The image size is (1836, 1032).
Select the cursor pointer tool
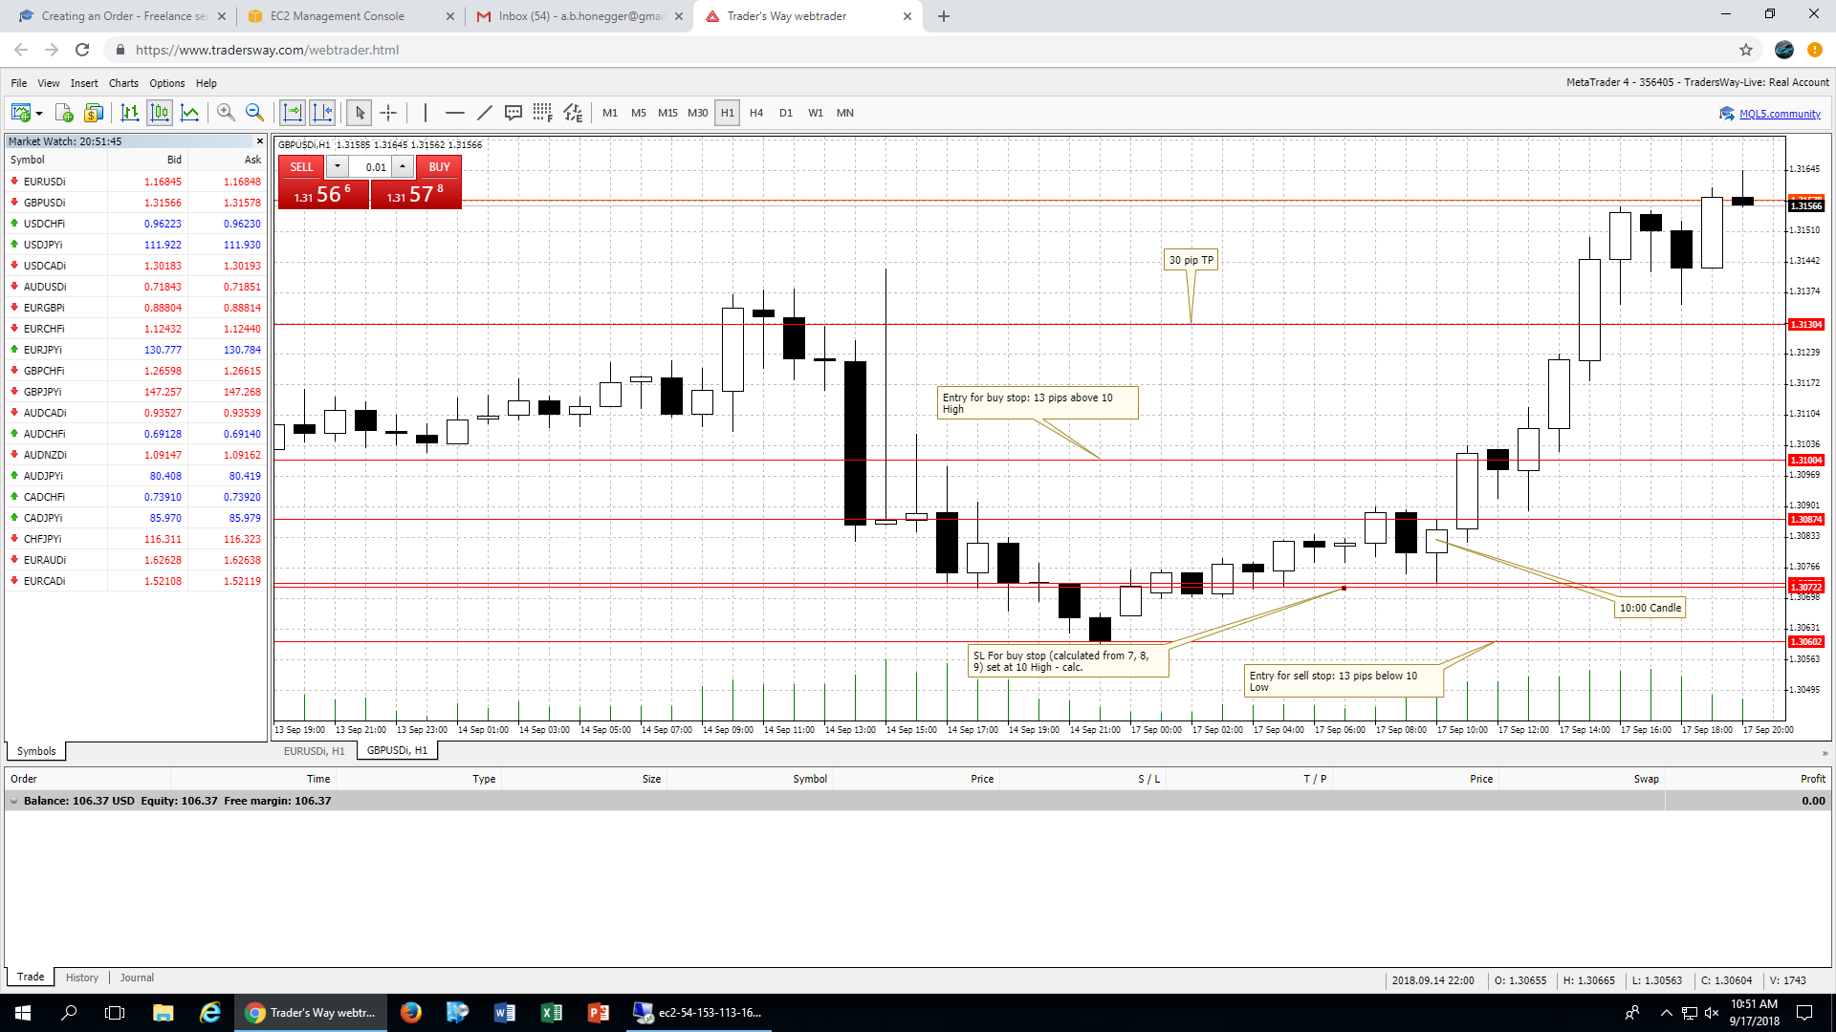pyautogui.click(x=360, y=113)
